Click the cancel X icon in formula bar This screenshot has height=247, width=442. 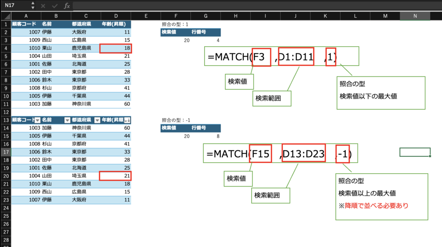tap(43, 6)
